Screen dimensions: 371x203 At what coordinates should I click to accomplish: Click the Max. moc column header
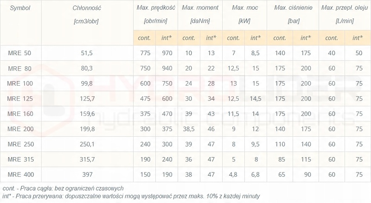[244, 8]
